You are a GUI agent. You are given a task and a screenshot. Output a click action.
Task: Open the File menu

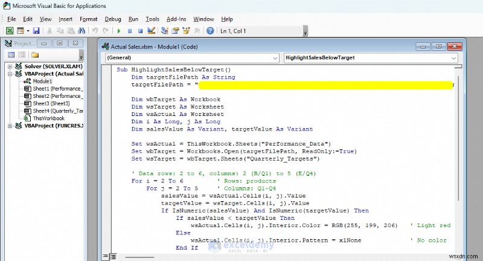11,19
